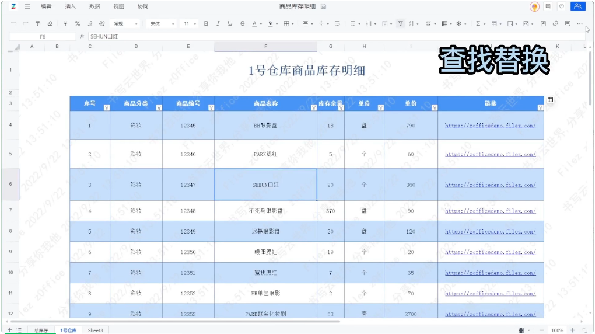The height and width of the screenshot is (334, 595).
Task: Open the 序号 column filter dropdown
Action: coord(107,107)
